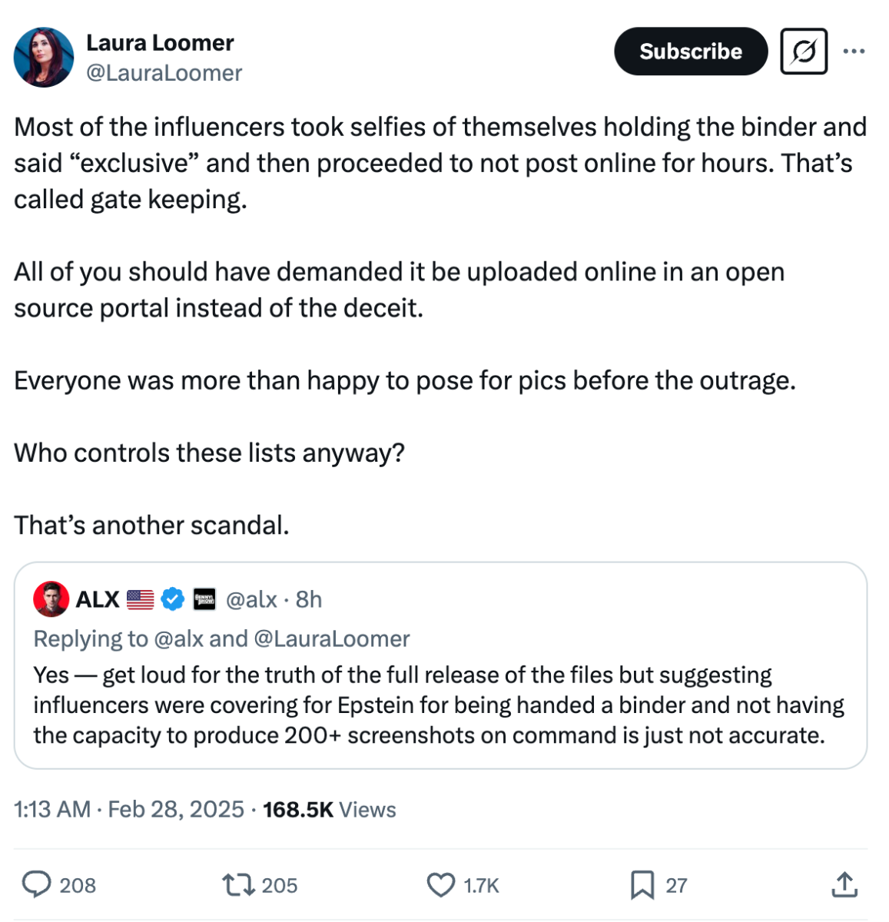Open the 8h timestamp on the quoted reply
889x922 pixels.
coord(307,599)
